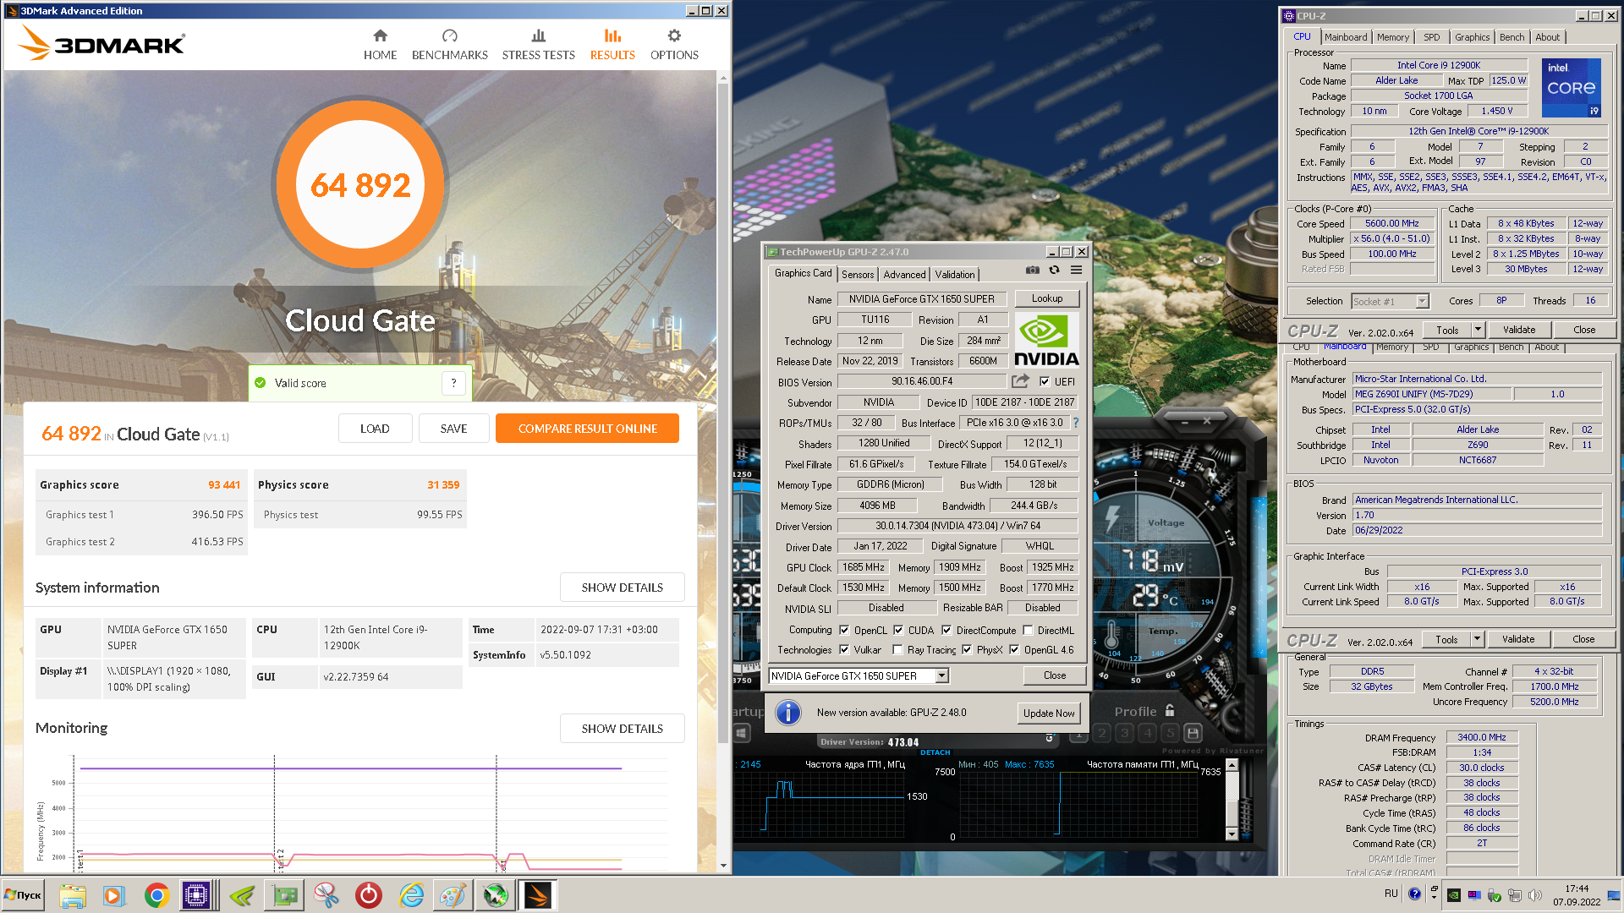Image resolution: width=1624 pixels, height=913 pixels.
Task: Expand Tools dropdown arrow in mainboard CPU-Z window
Action: (1477, 639)
